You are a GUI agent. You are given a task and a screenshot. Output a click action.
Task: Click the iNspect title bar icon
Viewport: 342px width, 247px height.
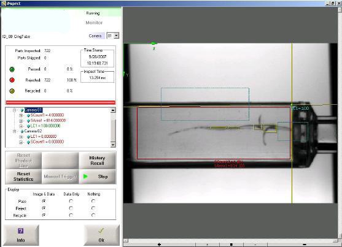click(4, 3)
